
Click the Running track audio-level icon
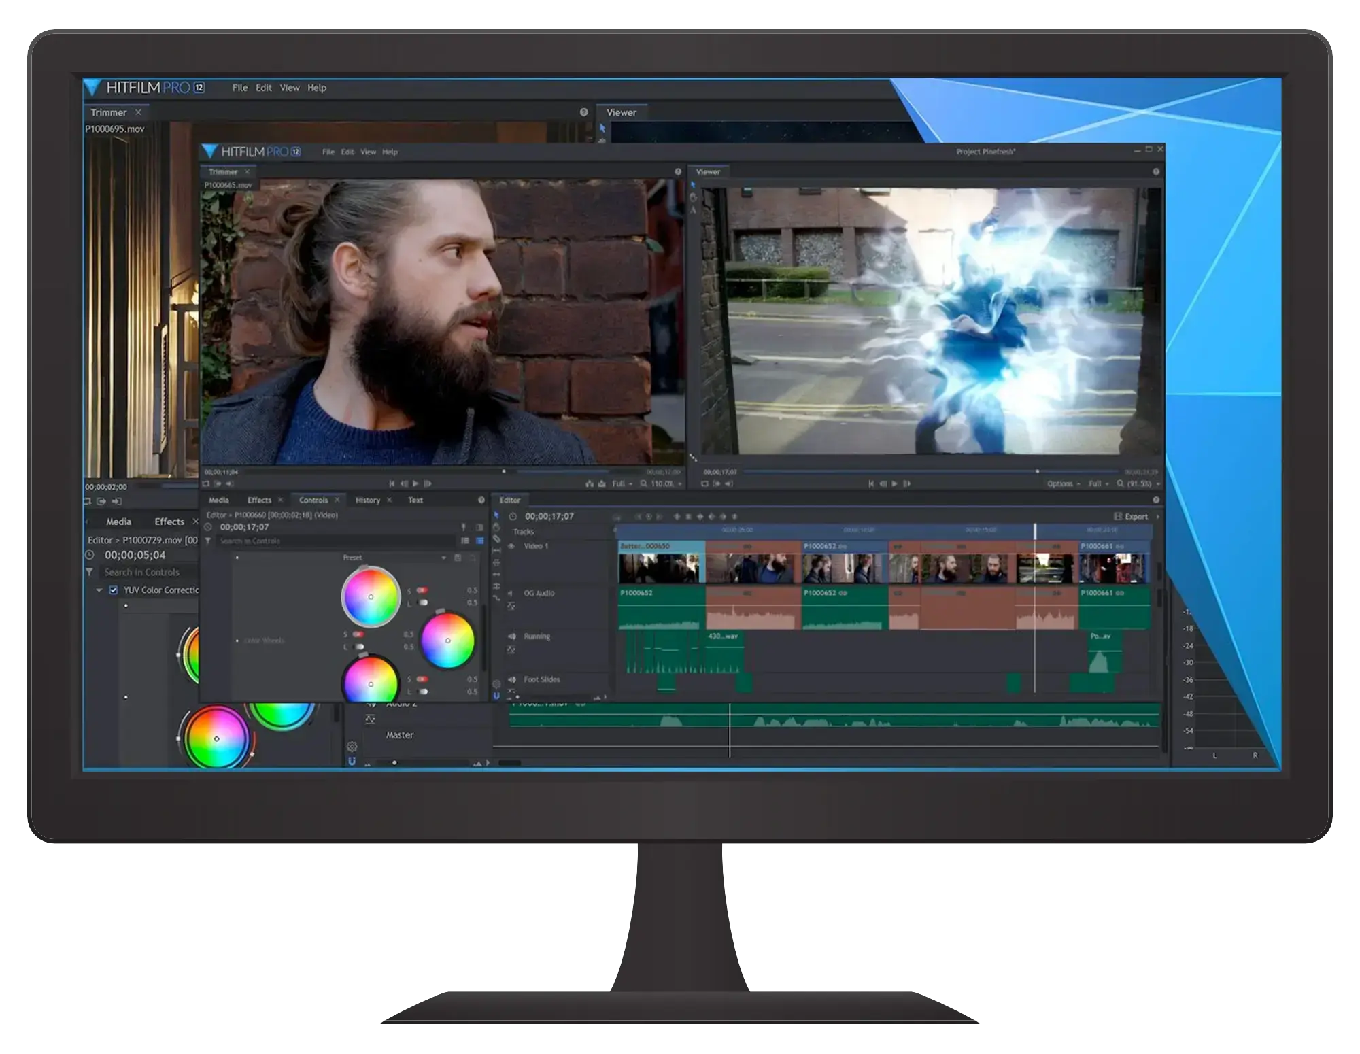[511, 649]
